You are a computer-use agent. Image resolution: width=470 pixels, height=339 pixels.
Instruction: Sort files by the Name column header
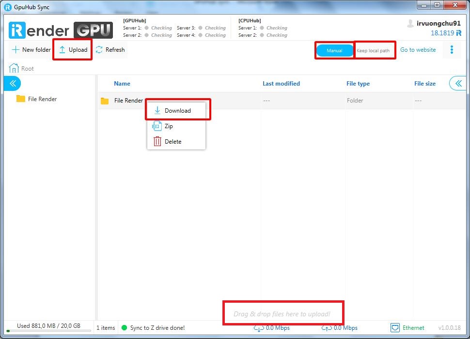pyautogui.click(x=122, y=84)
